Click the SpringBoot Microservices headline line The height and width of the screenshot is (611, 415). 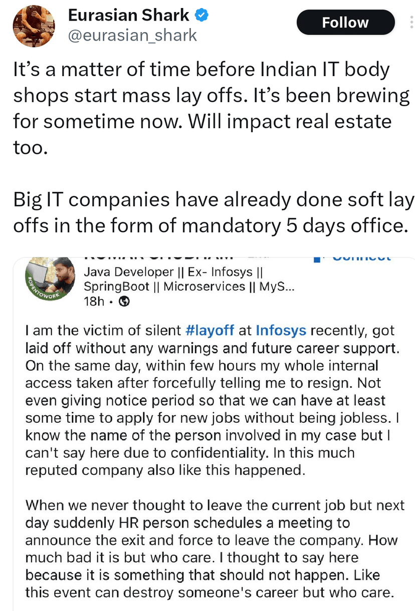tap(188, 286)
